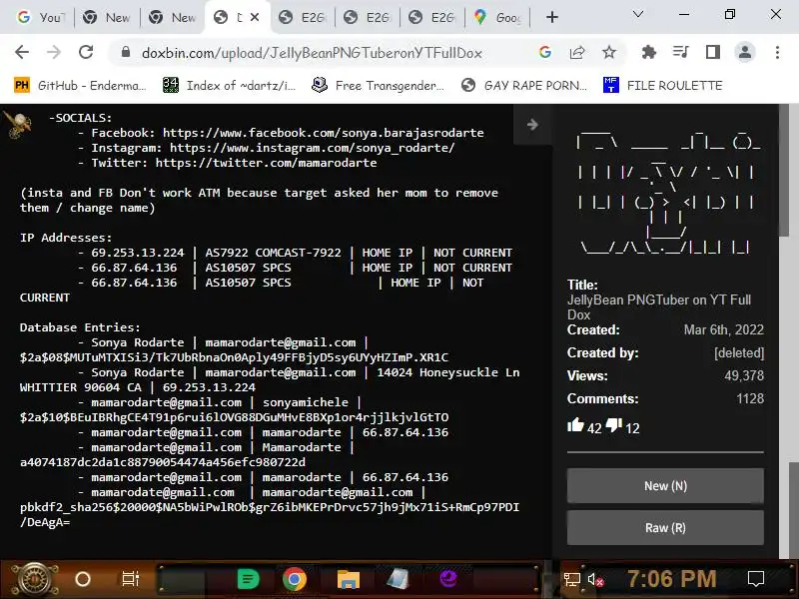Image resolution: width=799 pixels, height=599 pixels.
Task: Switch to the last E2G tab
Action: point(432,17)
